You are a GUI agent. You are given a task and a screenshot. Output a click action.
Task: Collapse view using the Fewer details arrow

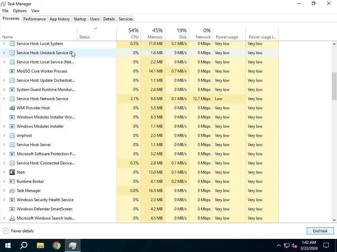click(x=6, y=231)
